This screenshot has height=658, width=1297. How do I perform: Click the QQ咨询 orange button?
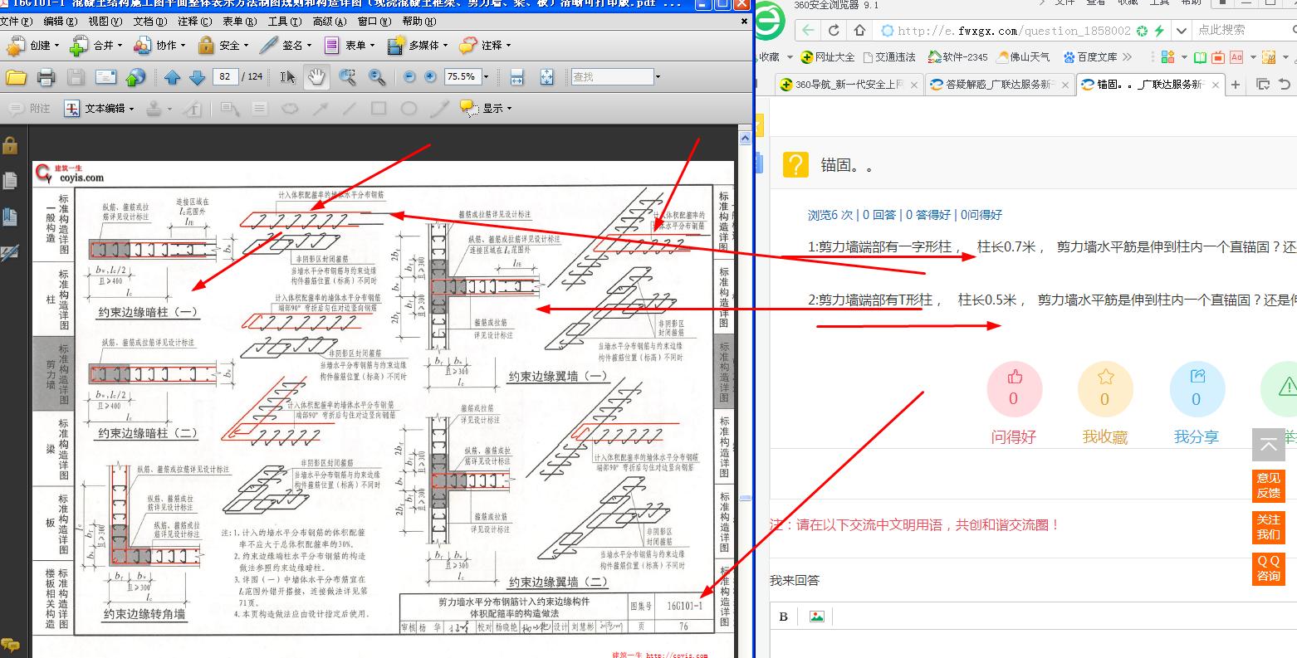click(x=1268, y=568)
